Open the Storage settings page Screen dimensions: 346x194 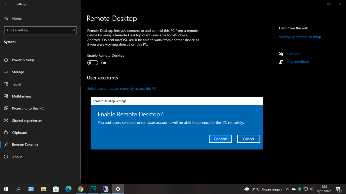(18, 72)
